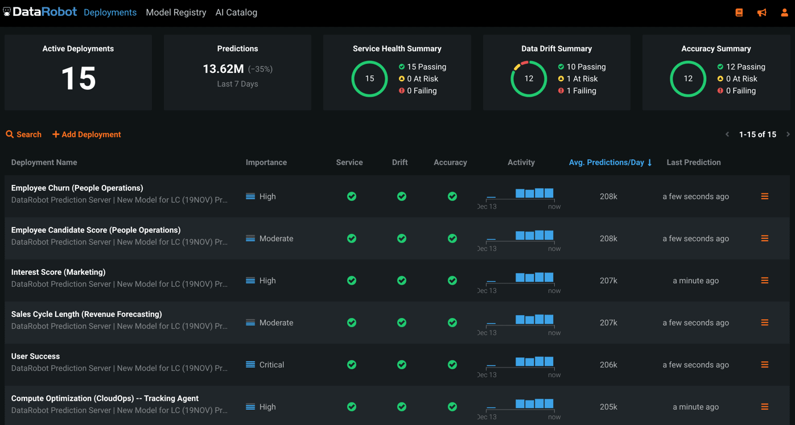Viewport: 795px width, 425px height.
Task: Sort by Avg. Predictions/Day column
Action: point(610,162)
